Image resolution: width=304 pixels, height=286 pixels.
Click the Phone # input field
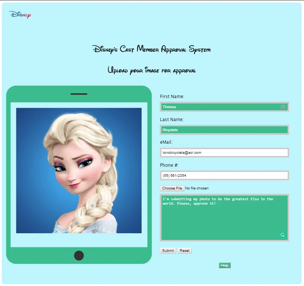[x=224, y=175]
